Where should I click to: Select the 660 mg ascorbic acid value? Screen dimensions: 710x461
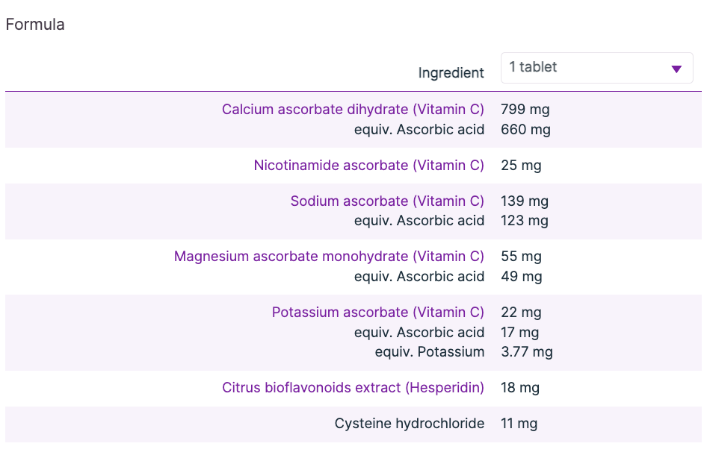(525, 130)
